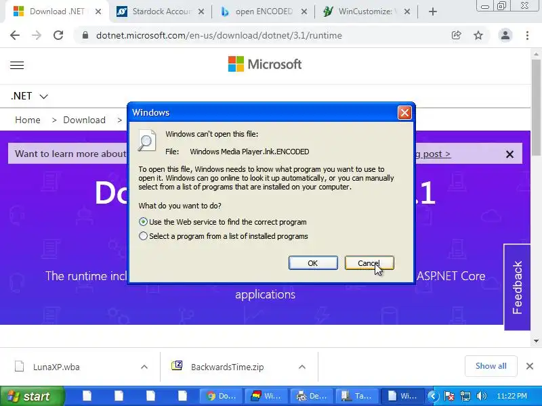The image size is (542, 406).
Task: Reload the page with the refresh icon
Action: [x=58, y=35]
